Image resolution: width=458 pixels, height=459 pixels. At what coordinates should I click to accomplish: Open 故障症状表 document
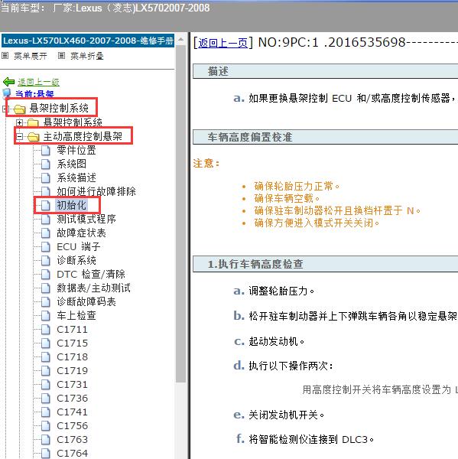(x=81, y=233)
